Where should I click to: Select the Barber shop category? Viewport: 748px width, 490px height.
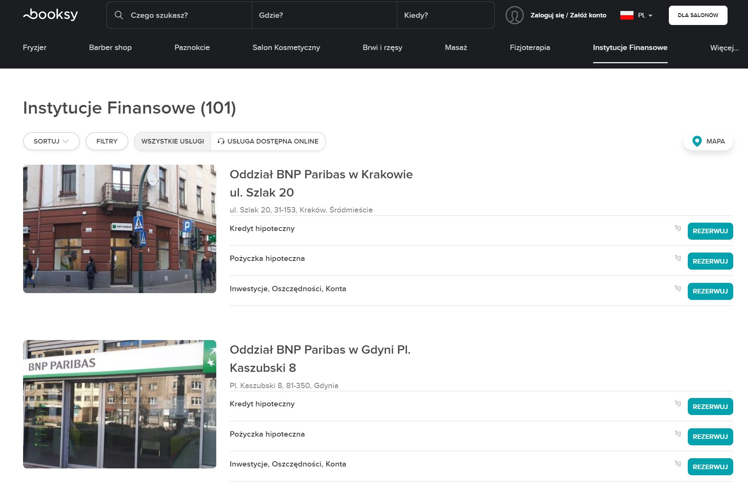pos(110,48)
